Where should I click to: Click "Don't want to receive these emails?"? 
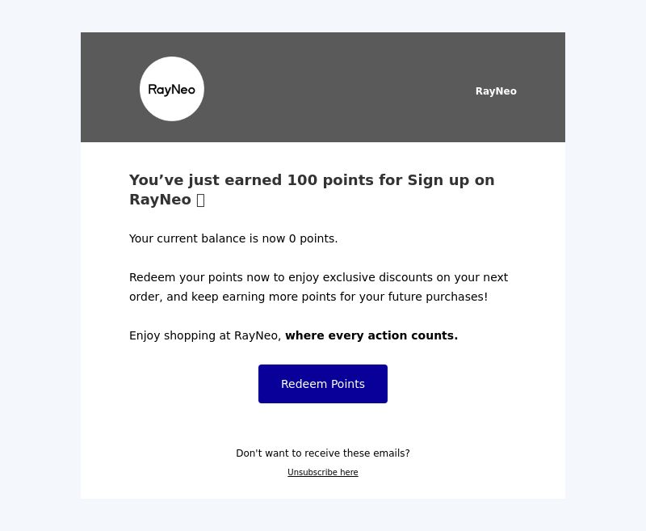(x=322, y=453)
